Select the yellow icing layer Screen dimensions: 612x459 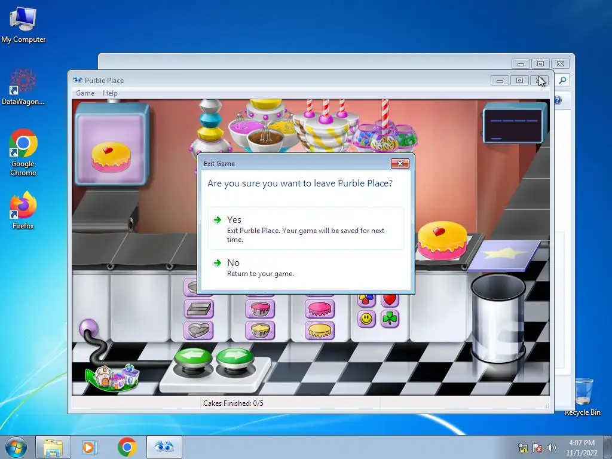point(320,330)
